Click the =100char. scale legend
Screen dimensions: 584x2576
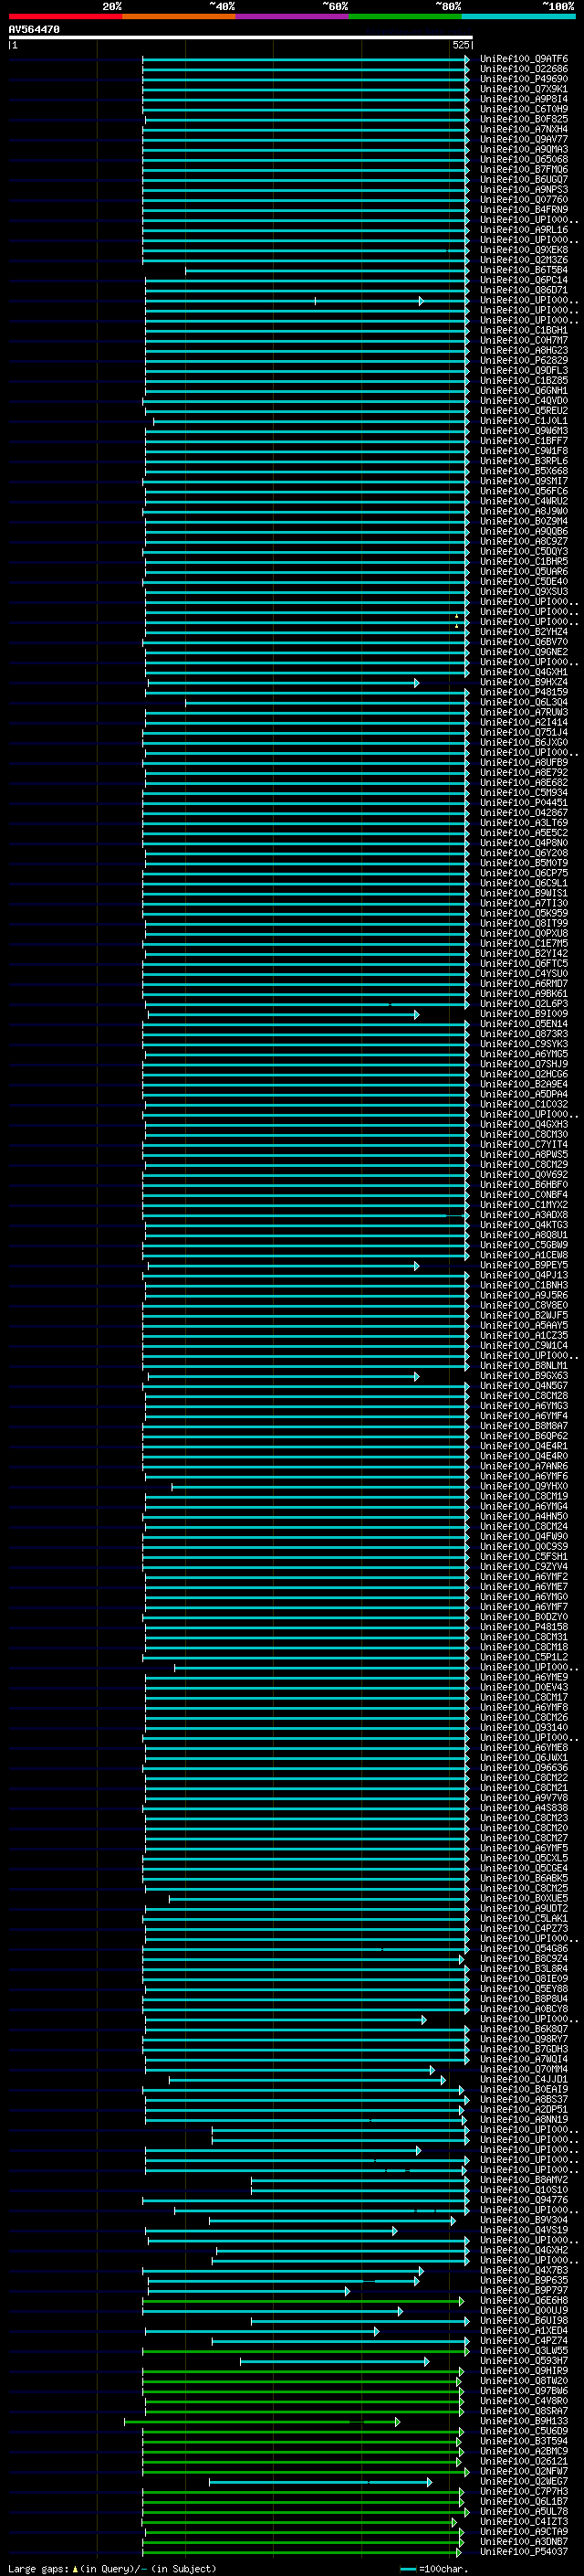[x=433, y=2568]
